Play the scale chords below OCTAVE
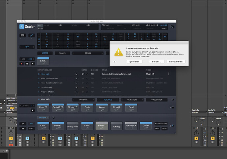 coord(33,110)
